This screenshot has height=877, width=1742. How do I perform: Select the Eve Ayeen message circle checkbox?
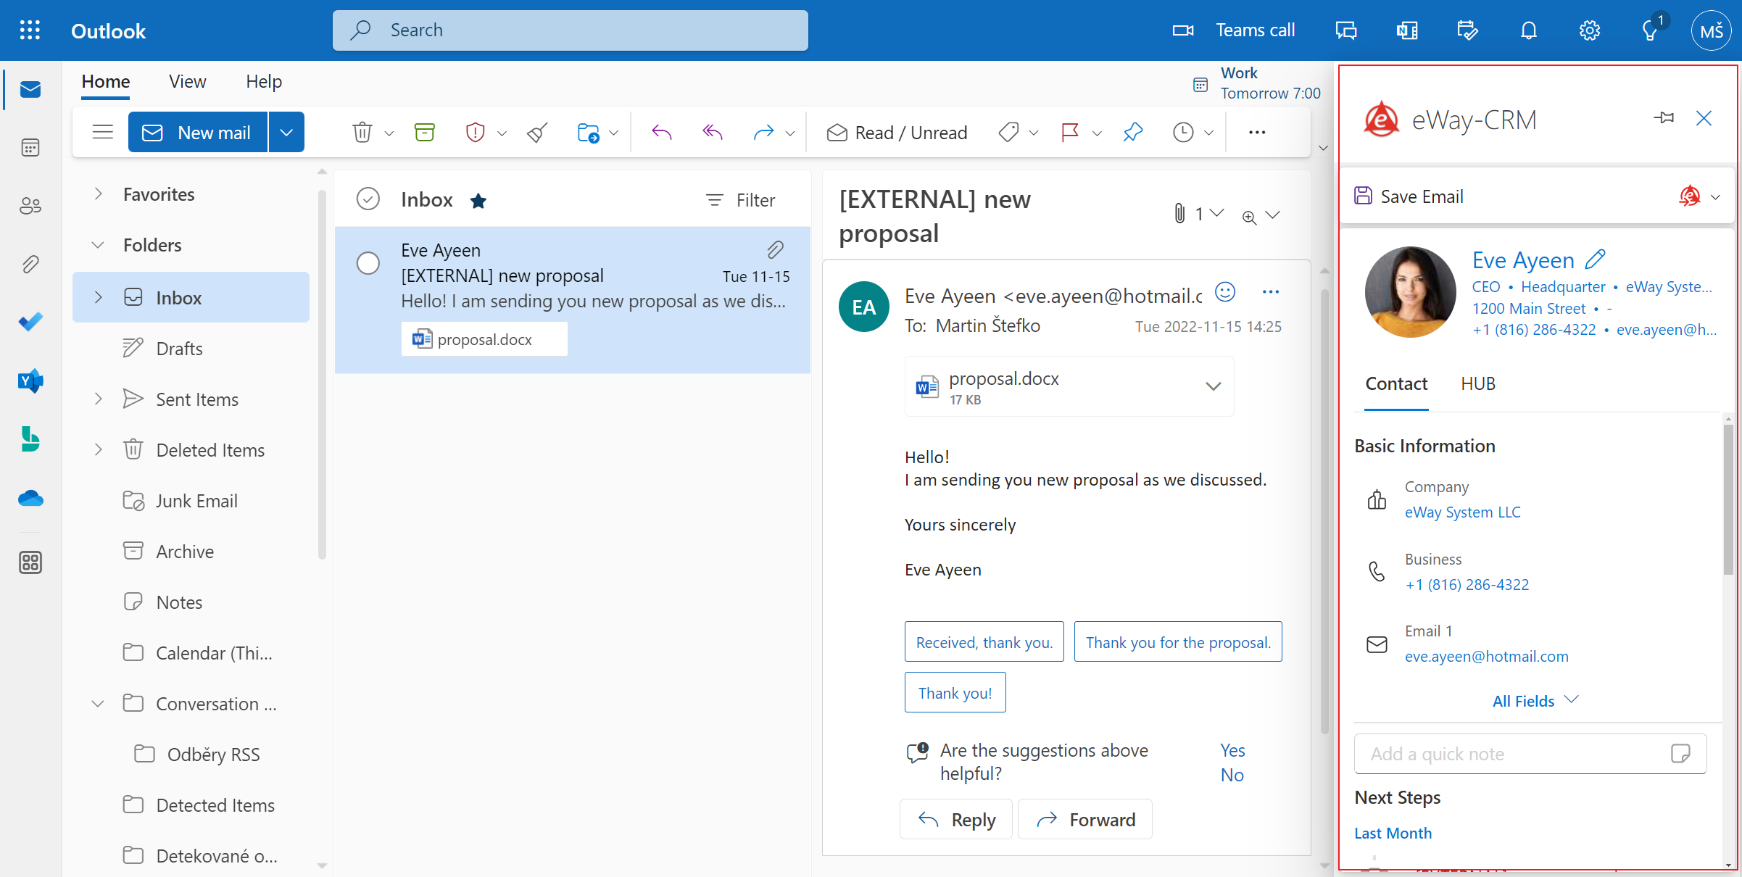coord(368,263)
